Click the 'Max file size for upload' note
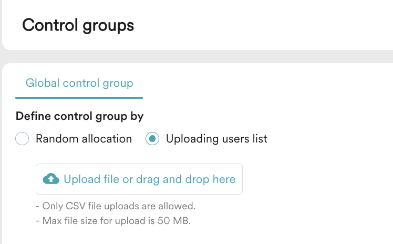 click(x=113, y=220)
